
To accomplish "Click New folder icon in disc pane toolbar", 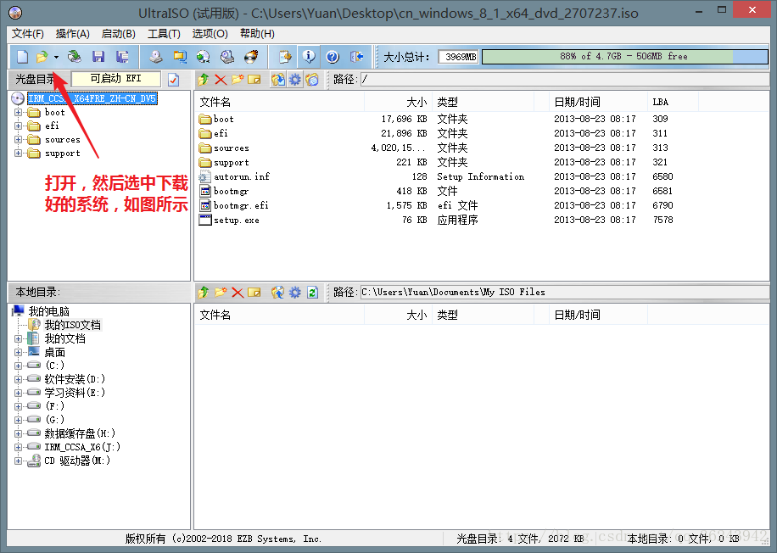I will 238,79.
